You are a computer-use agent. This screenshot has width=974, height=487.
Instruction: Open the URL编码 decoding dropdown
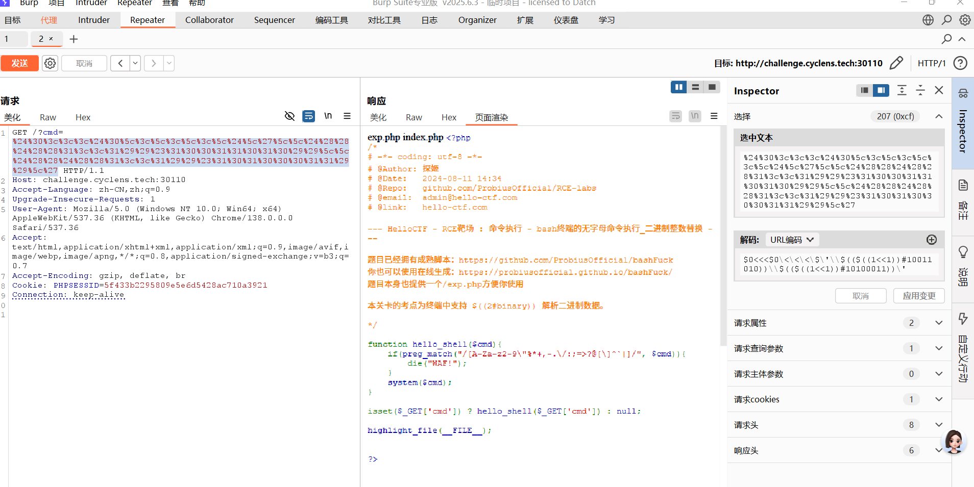tap(792, 240)
